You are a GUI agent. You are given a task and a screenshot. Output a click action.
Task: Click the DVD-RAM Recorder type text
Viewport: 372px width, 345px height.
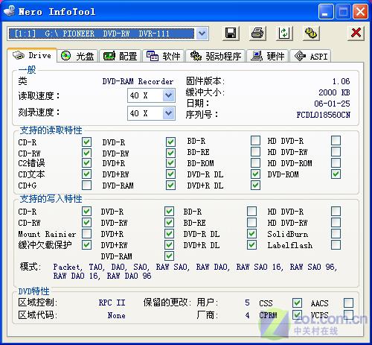point(138,81)
